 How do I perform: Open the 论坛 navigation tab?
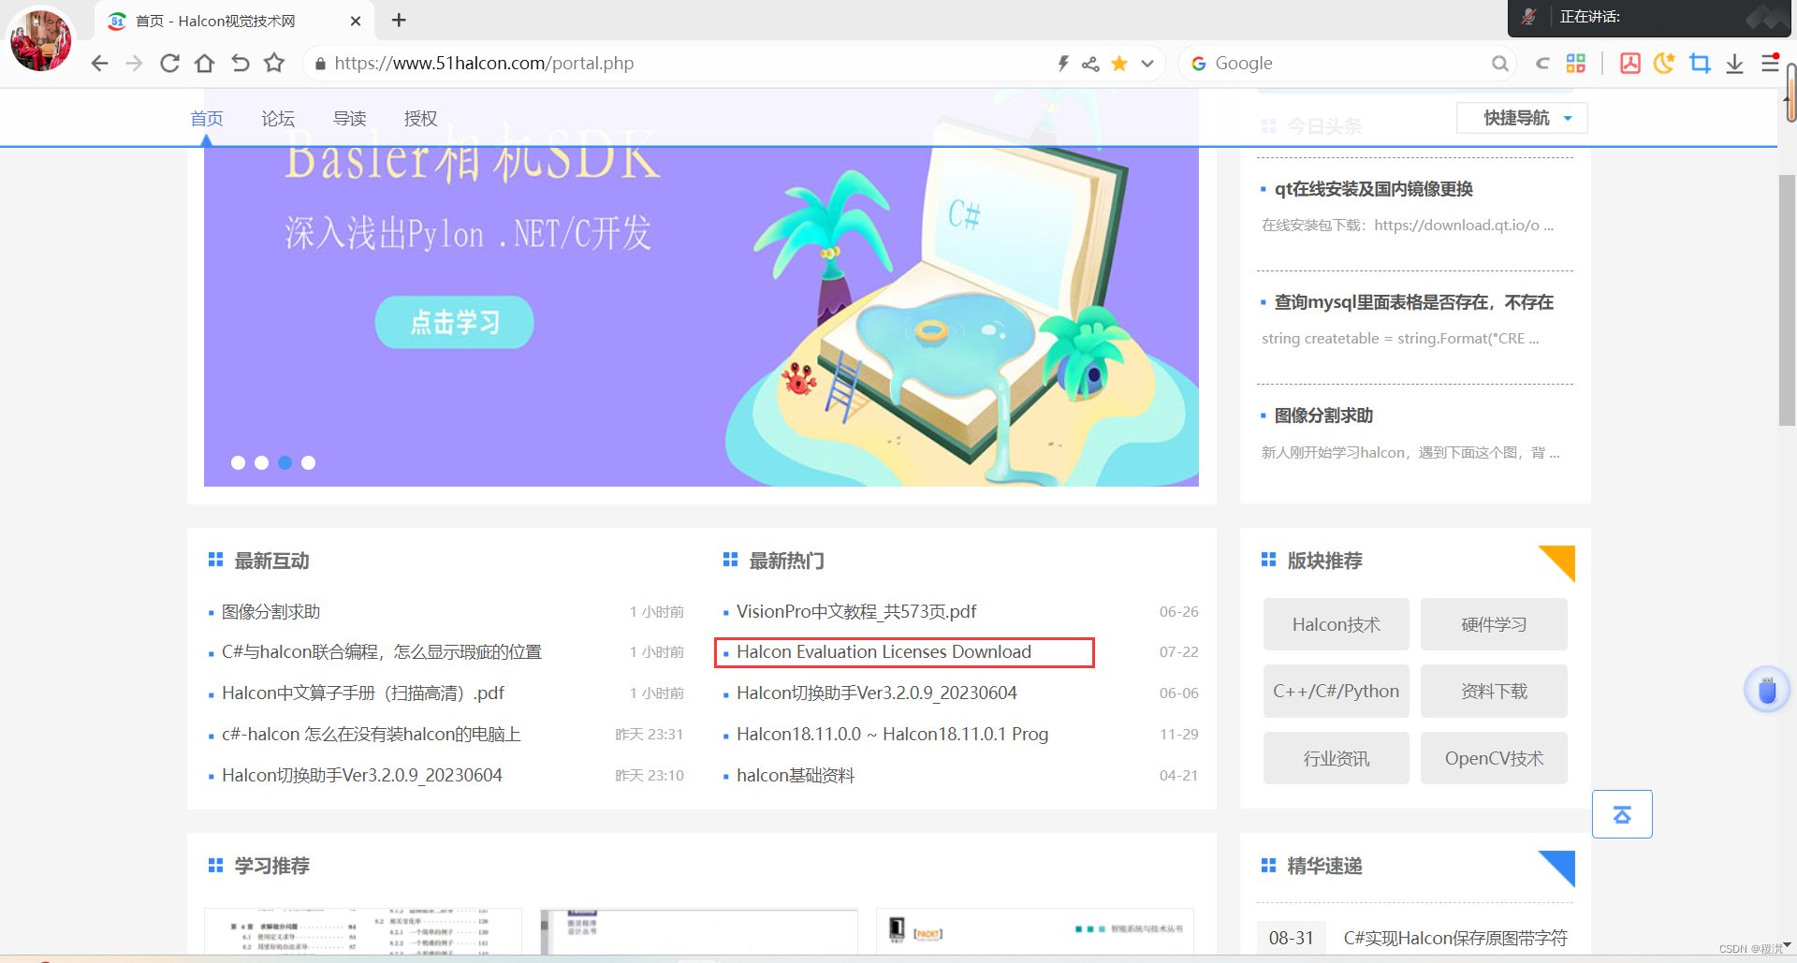click(x=278, y=118)
